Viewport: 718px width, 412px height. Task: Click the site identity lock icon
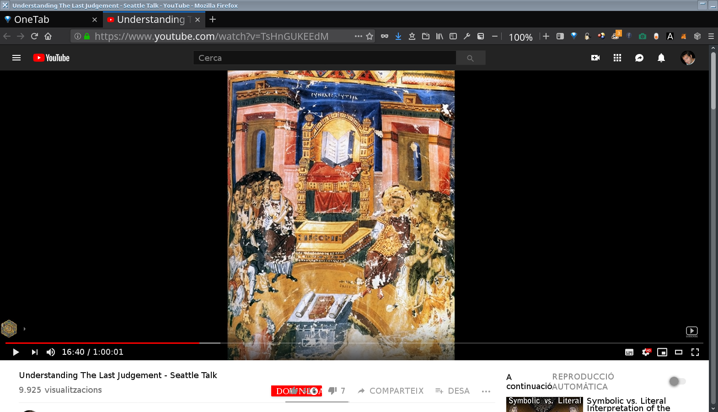pyautogui.click(x=87, y=36)
